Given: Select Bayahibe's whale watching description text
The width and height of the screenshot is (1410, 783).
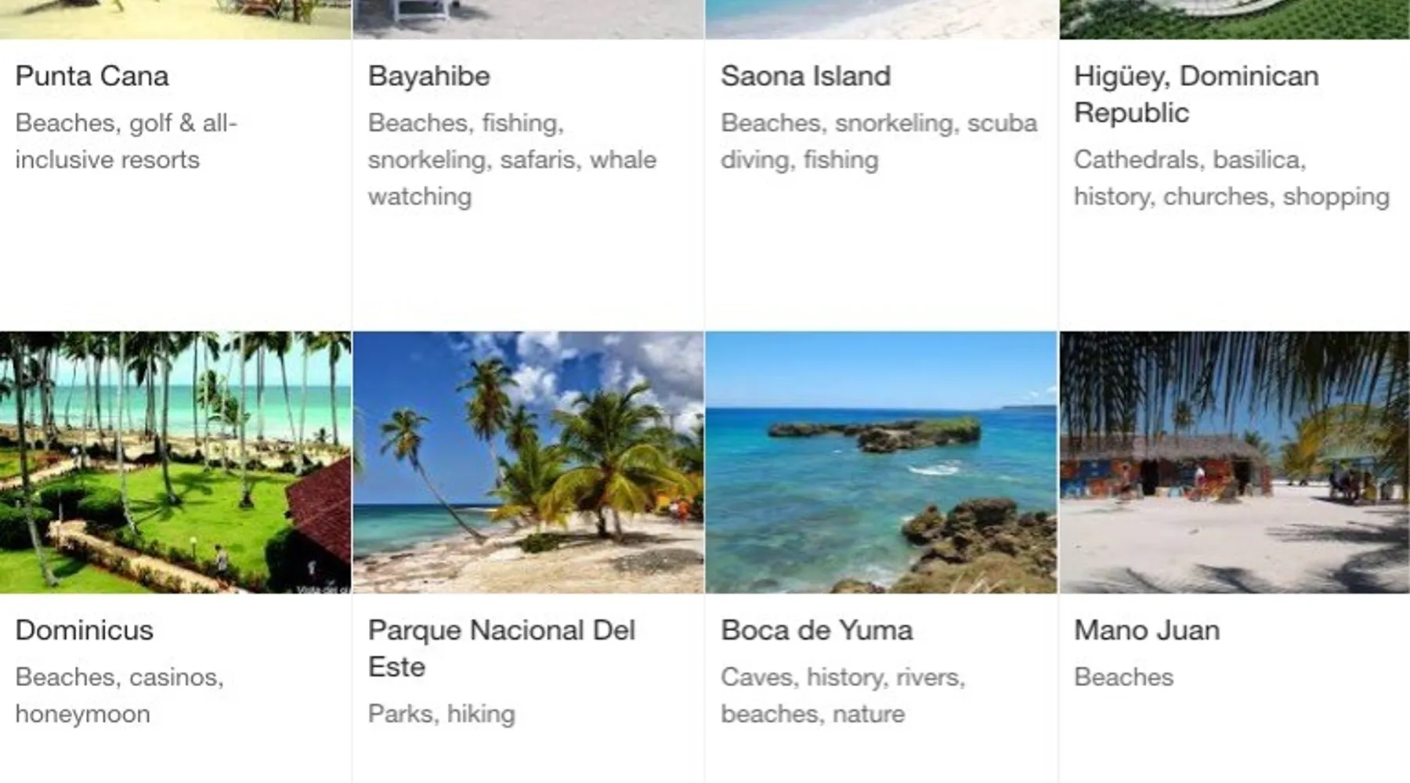Looking at the screenshot, I should [512, 160].
